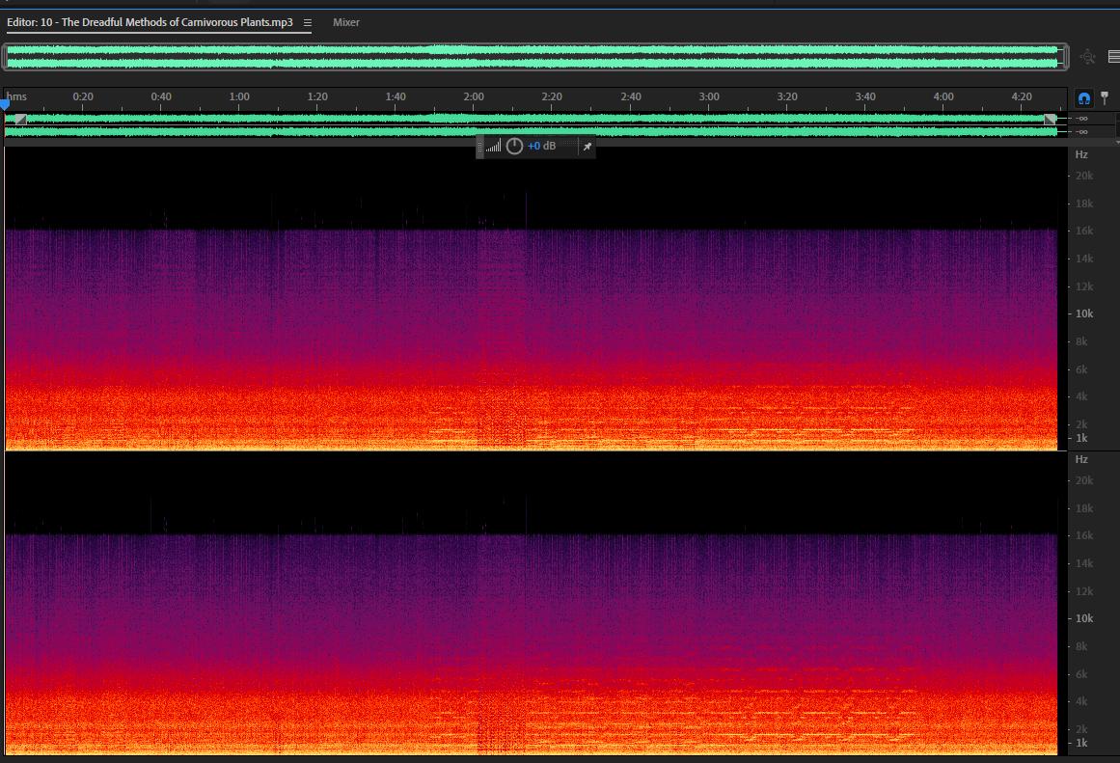This screenshot has width=1120, height=763.
Task: Click the blue playhead marker at start
Action: click(4, 104)
